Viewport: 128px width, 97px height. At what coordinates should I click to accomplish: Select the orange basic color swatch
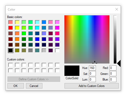pyautogui.click(x=17, y=39)
